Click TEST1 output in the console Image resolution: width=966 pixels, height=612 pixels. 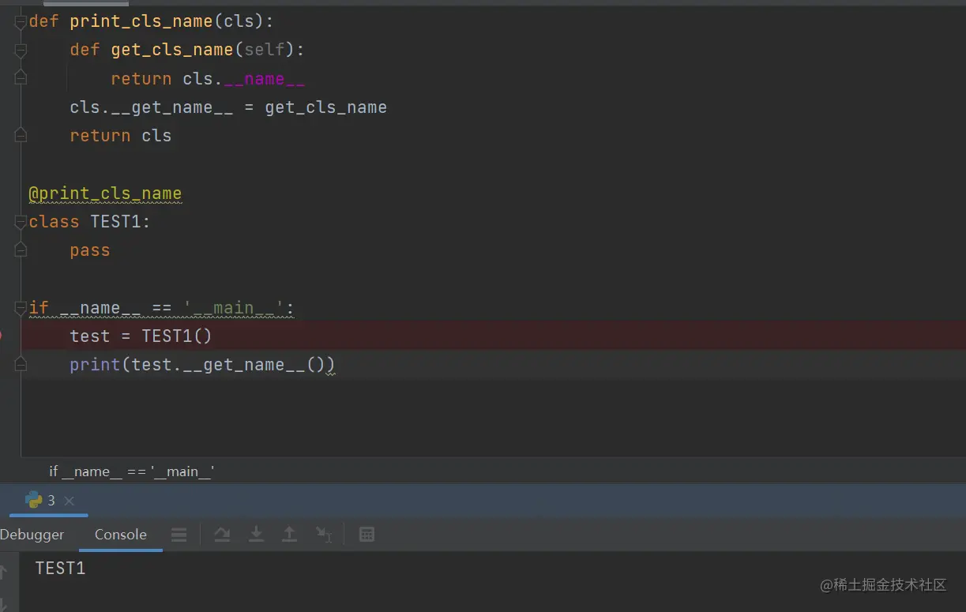pos(60,568)
